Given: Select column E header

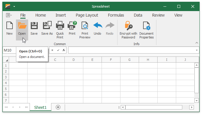Looking at the screenshot, I should tap(92, 60).
